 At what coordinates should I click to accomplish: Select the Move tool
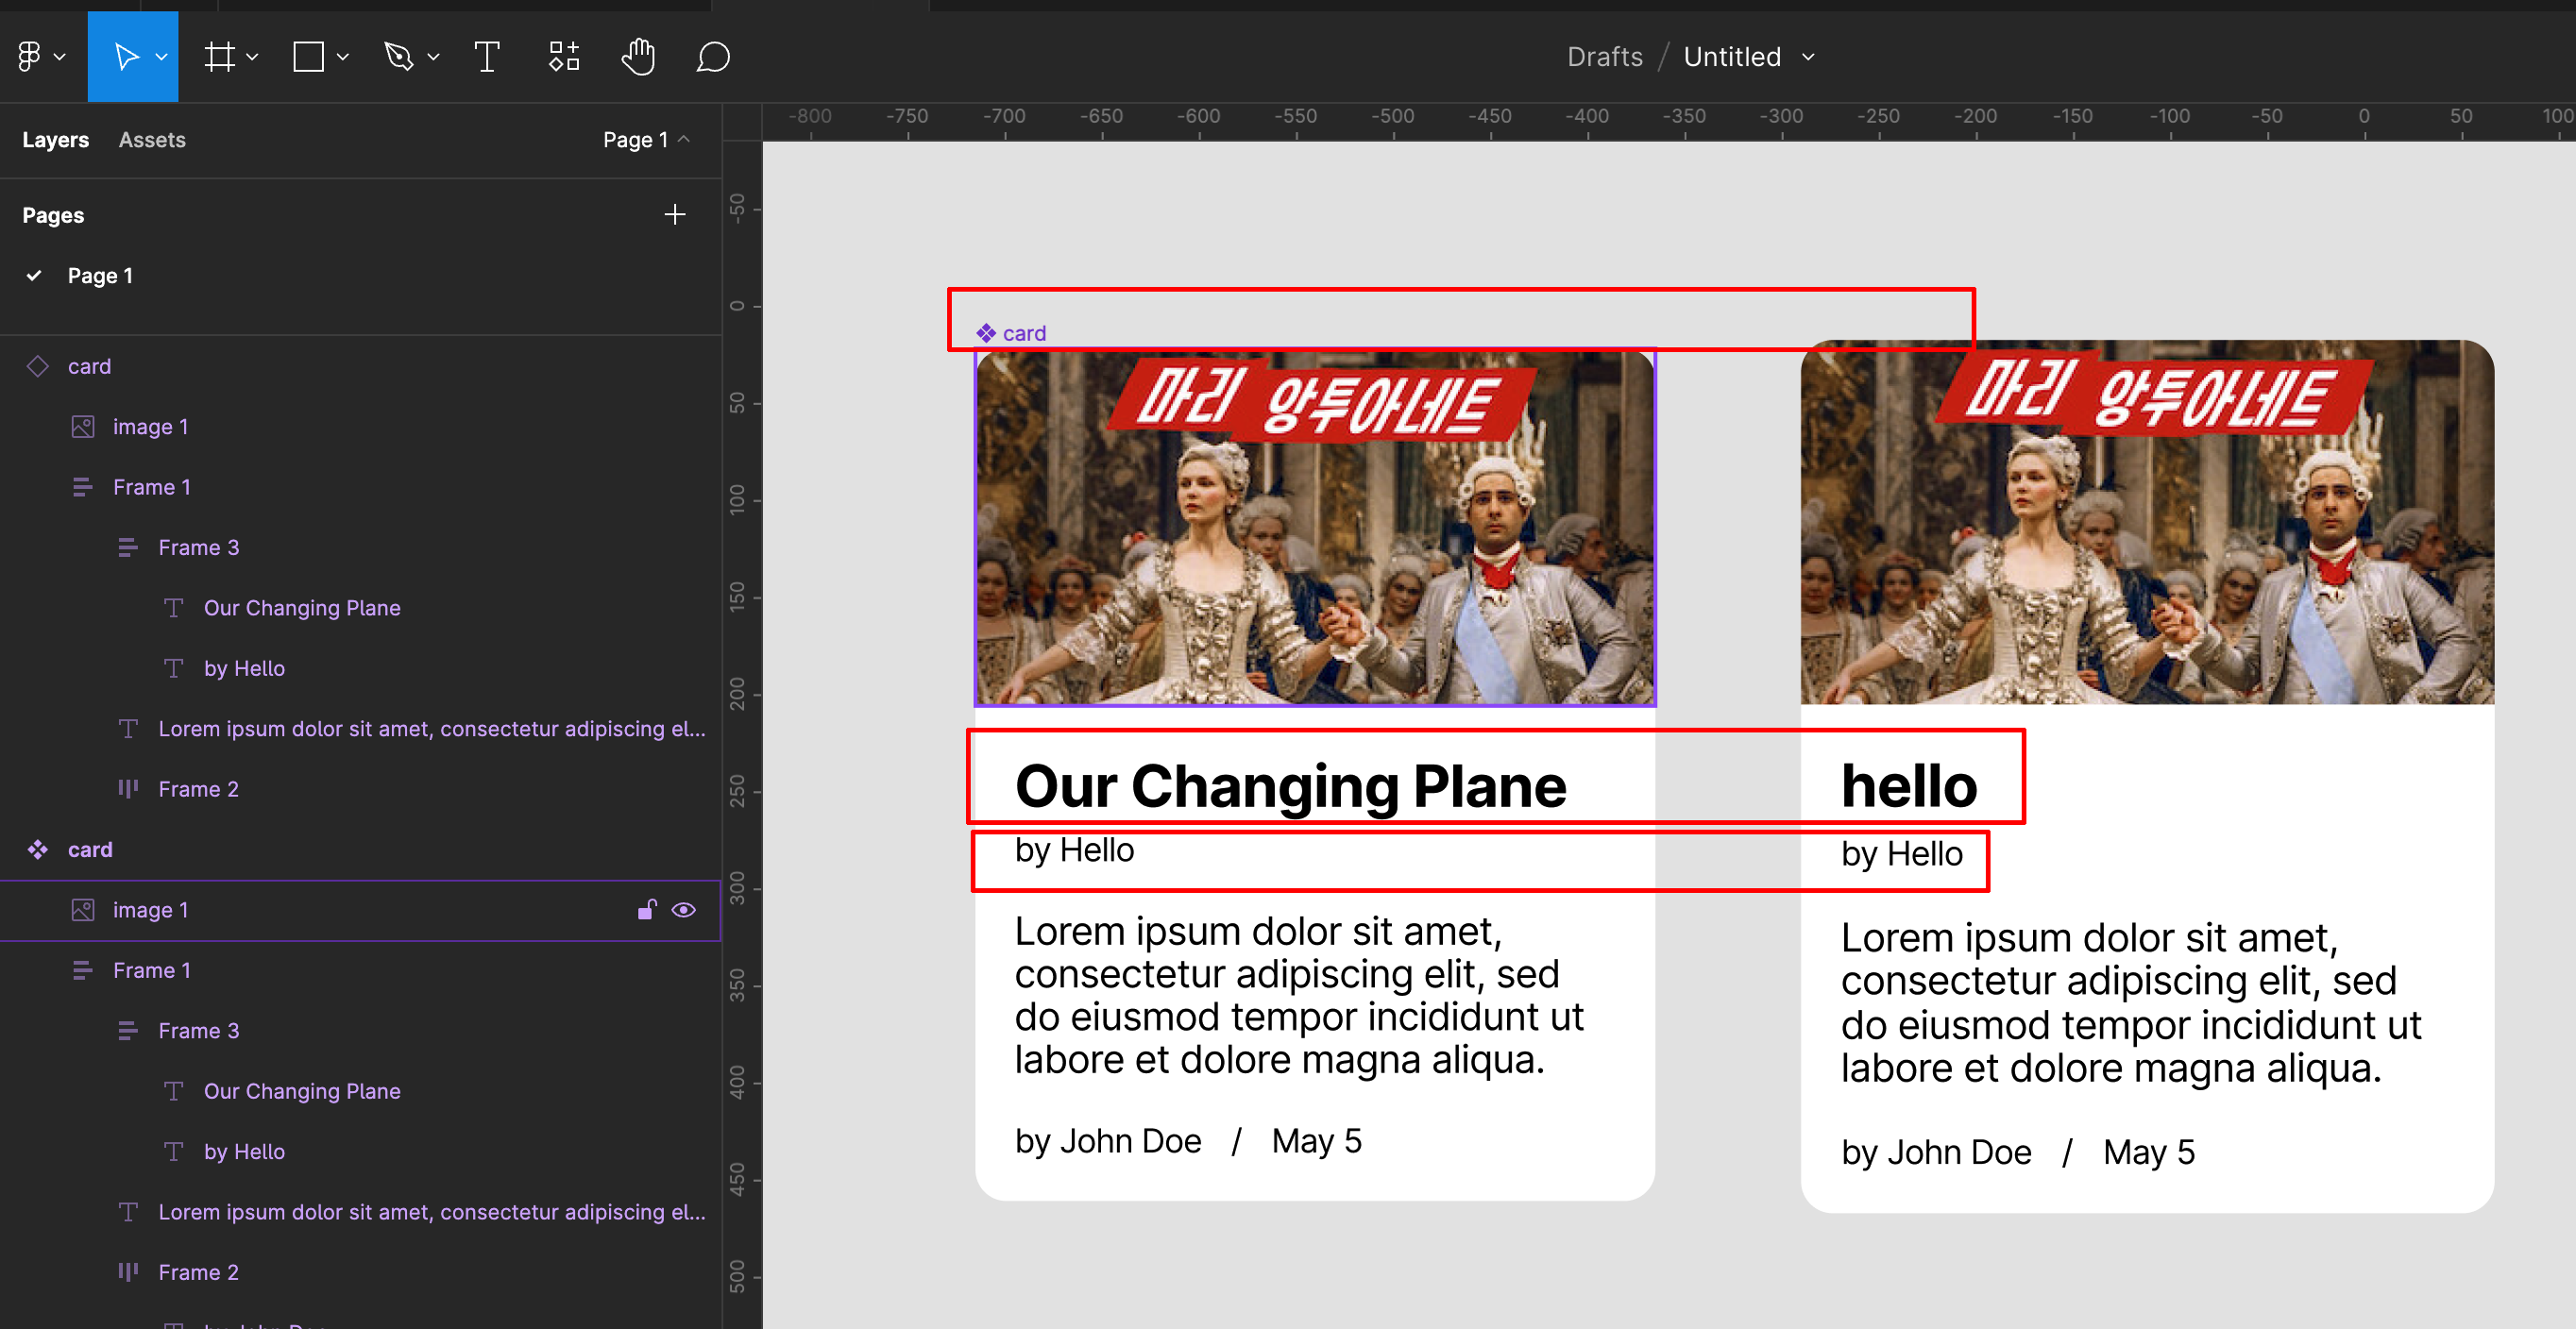[125, 57]
